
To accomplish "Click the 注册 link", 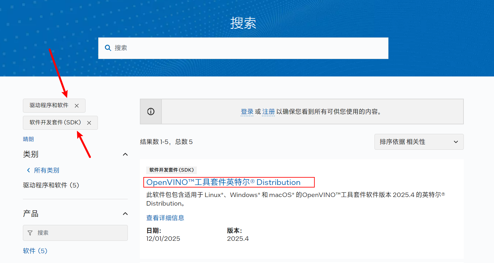I will (268, 112).
